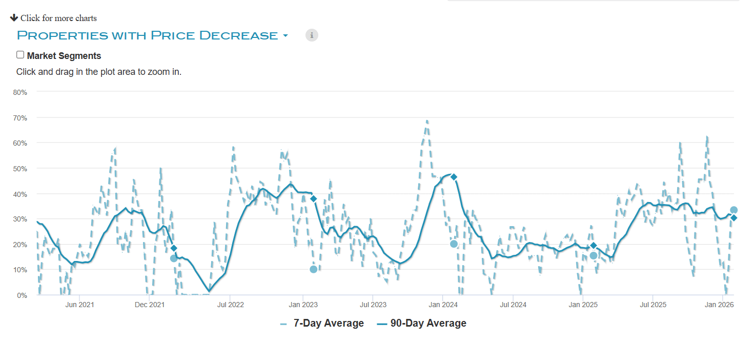Viewport: 756px width, 342px height.
Task: Enable the Market Segments checkbox
Action: 21,55
